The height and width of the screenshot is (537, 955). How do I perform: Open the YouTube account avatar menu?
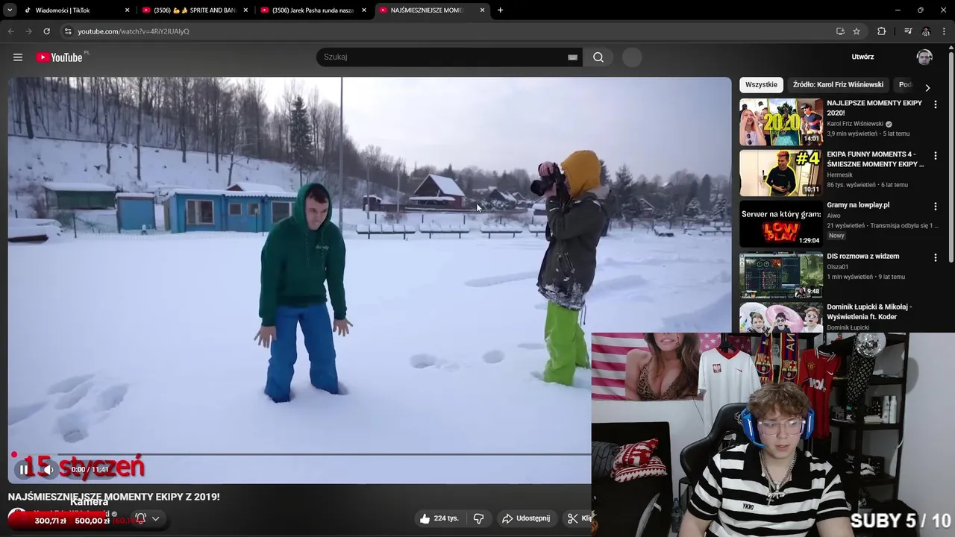(x=924, y=57)
